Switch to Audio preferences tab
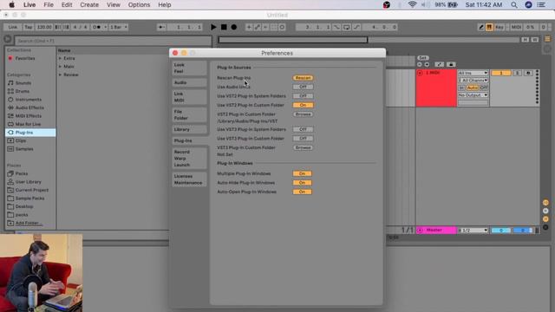 [x=189, y=82]
